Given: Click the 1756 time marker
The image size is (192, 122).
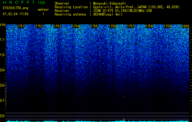Looking at the screenshot, I should click(113, 26).
